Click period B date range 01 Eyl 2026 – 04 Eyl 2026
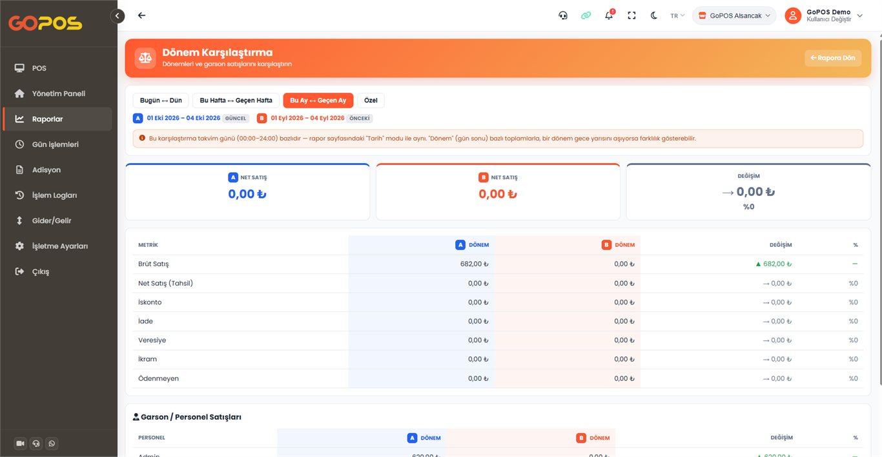The width and height of the screenshot is (882, 457). (307, 119)
